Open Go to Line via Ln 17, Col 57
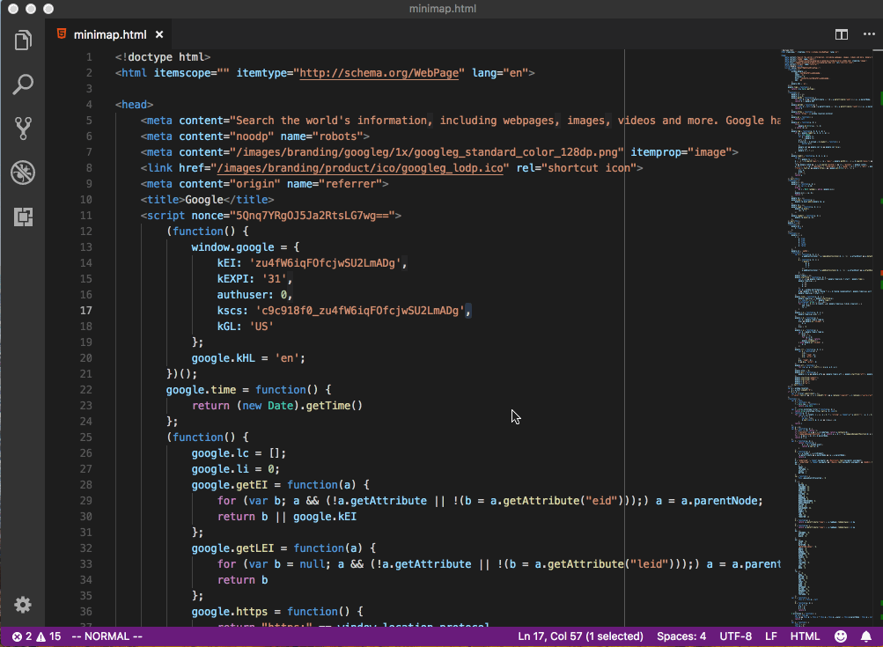The image size is (883, 647). pos(580,636)
